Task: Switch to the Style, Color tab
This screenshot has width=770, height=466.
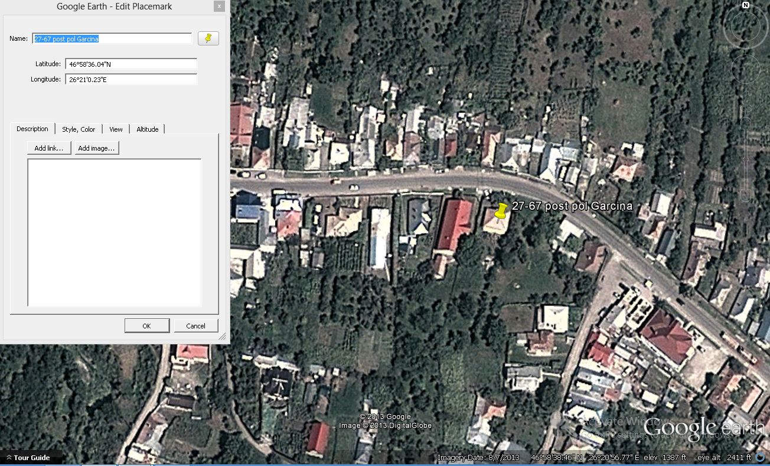Action: pos(79,129)
